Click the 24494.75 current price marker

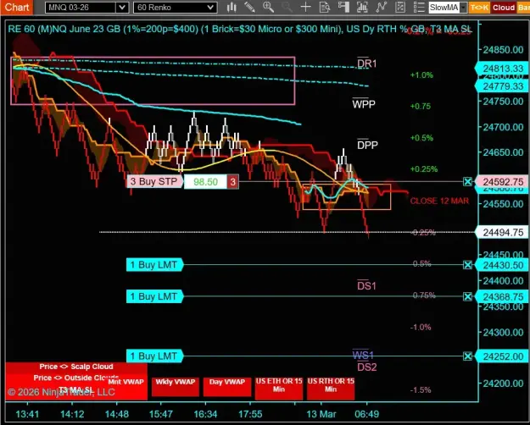coord(502,233)
